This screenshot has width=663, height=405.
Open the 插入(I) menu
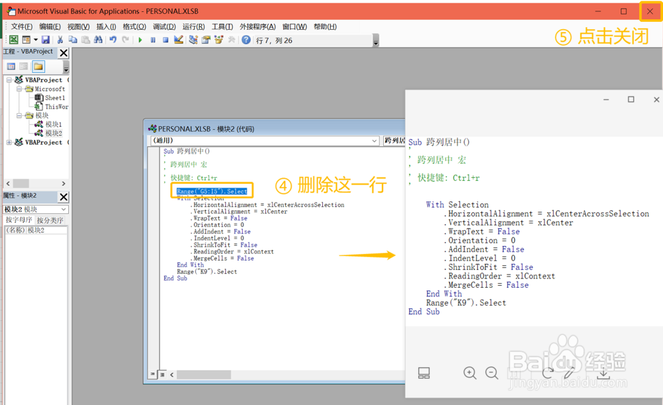pyautogui.click(x=106, y=27)
